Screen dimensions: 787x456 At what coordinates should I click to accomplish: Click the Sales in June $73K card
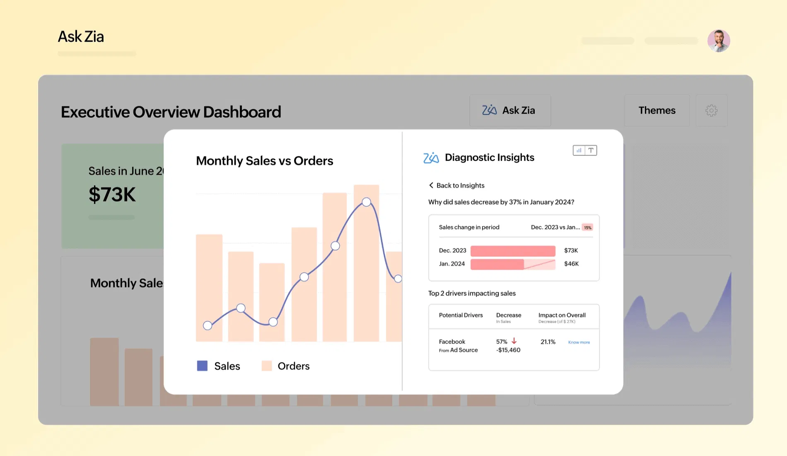[x=113, y=196]
